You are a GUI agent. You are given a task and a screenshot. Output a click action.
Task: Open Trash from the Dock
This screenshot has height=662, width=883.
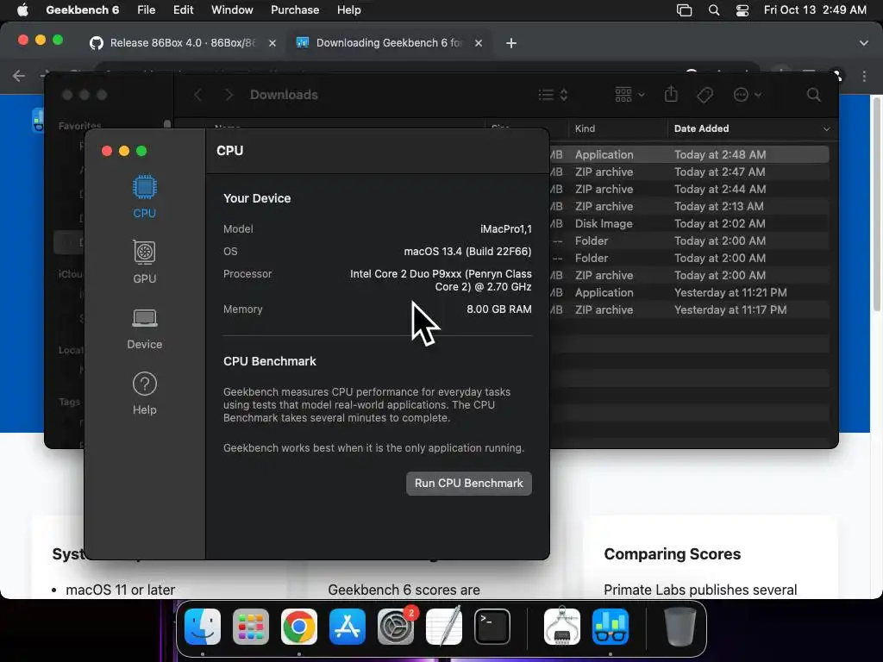point(680,627)
